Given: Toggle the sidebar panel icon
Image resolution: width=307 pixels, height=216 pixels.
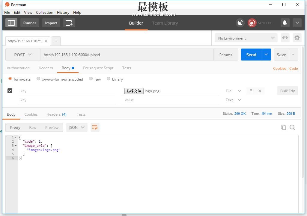Looking at the screenshot, I should pos(11,23).
